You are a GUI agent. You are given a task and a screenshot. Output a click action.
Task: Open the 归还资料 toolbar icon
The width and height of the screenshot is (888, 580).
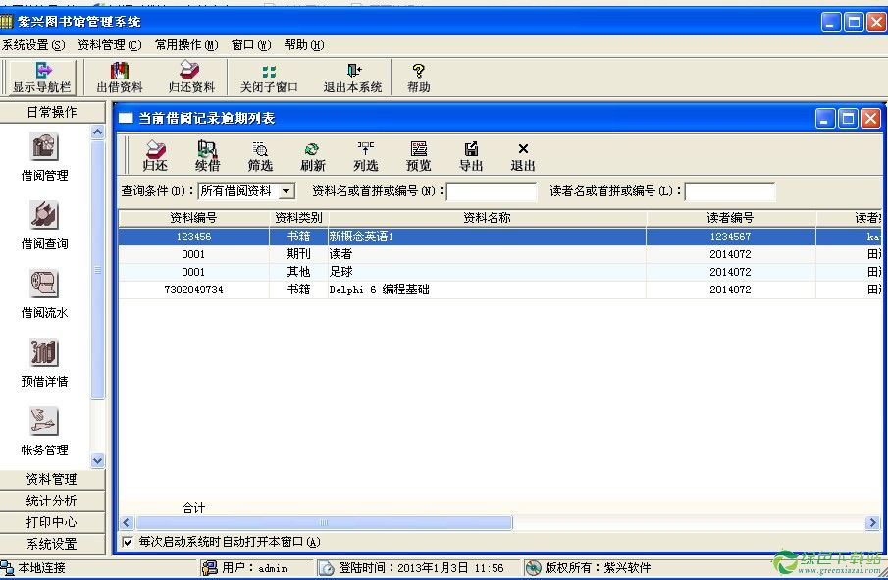[x=191, y=78]
